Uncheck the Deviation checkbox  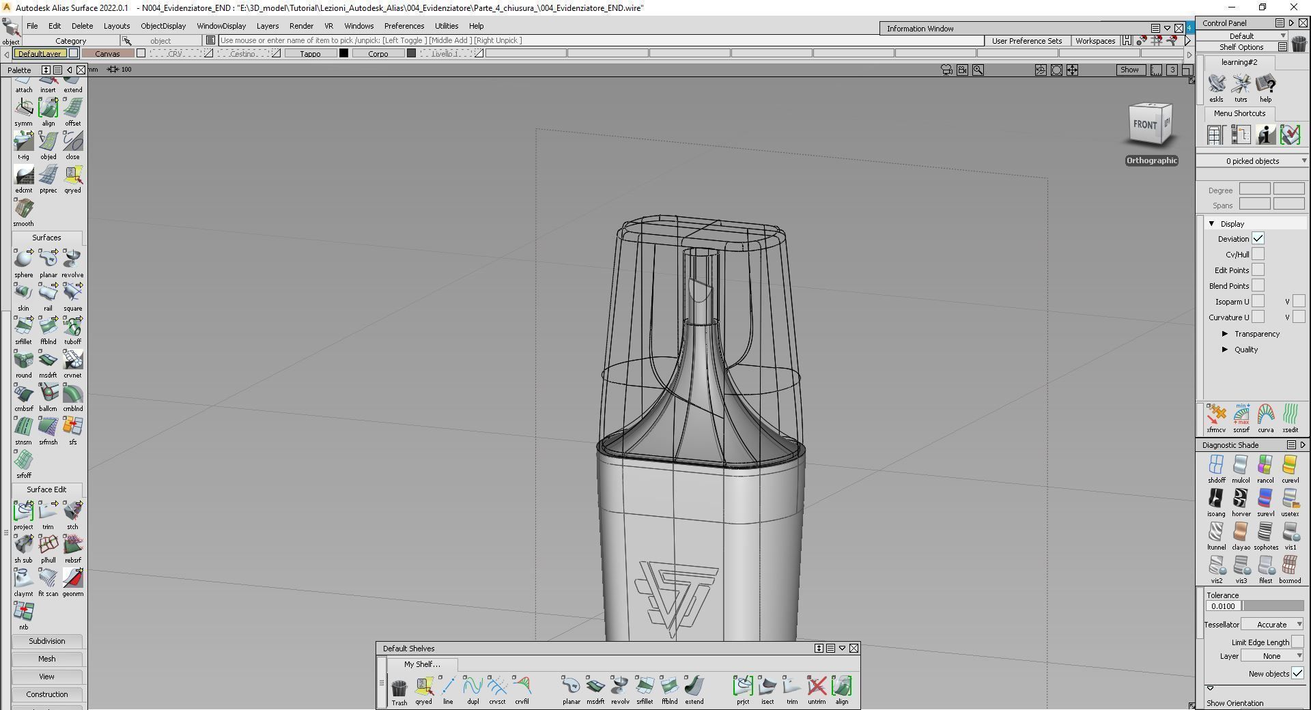coord(1258,238)
